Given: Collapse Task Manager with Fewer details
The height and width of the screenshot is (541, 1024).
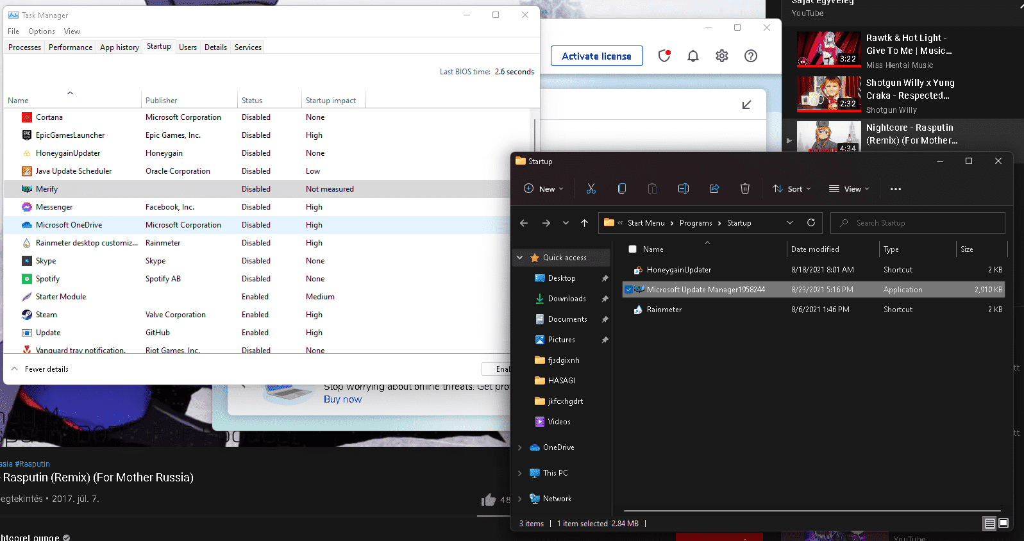Looking at the screenshot, I should tap(40, 369).
